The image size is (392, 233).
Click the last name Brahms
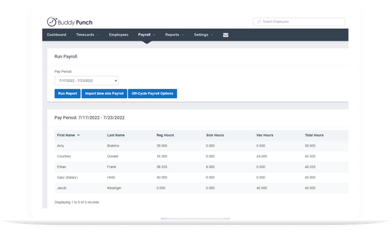tap(113, 146)
